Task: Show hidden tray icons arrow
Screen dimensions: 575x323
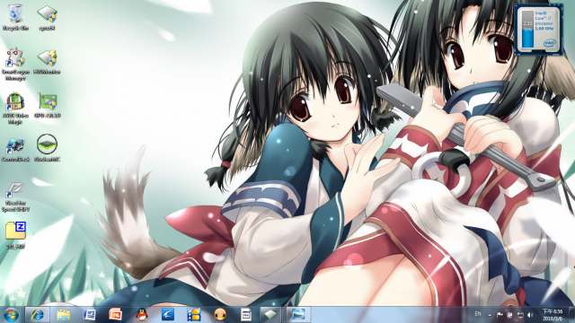Action: (x=490, y=315)
